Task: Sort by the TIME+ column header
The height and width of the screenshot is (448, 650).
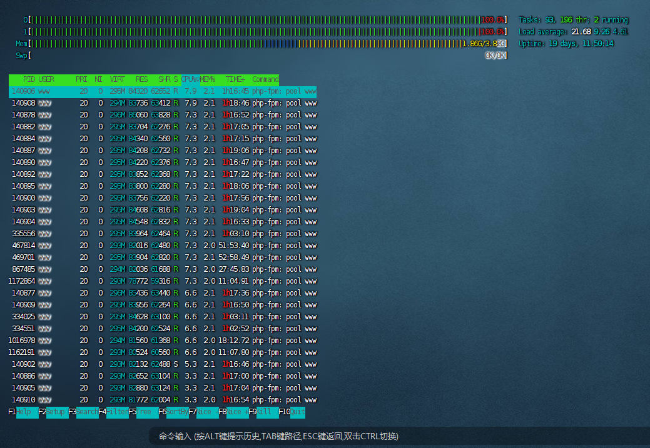Action: click(x=235, y=79)
